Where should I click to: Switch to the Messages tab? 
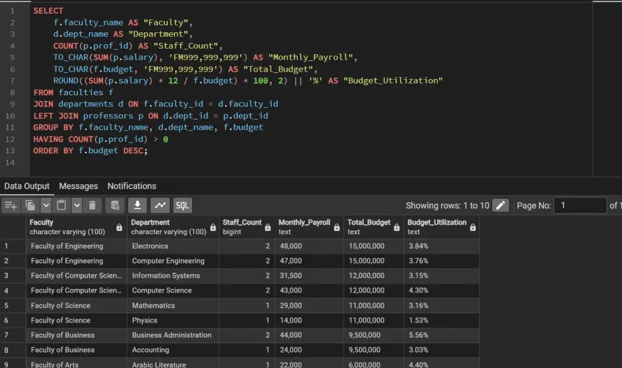pos(78,186)
